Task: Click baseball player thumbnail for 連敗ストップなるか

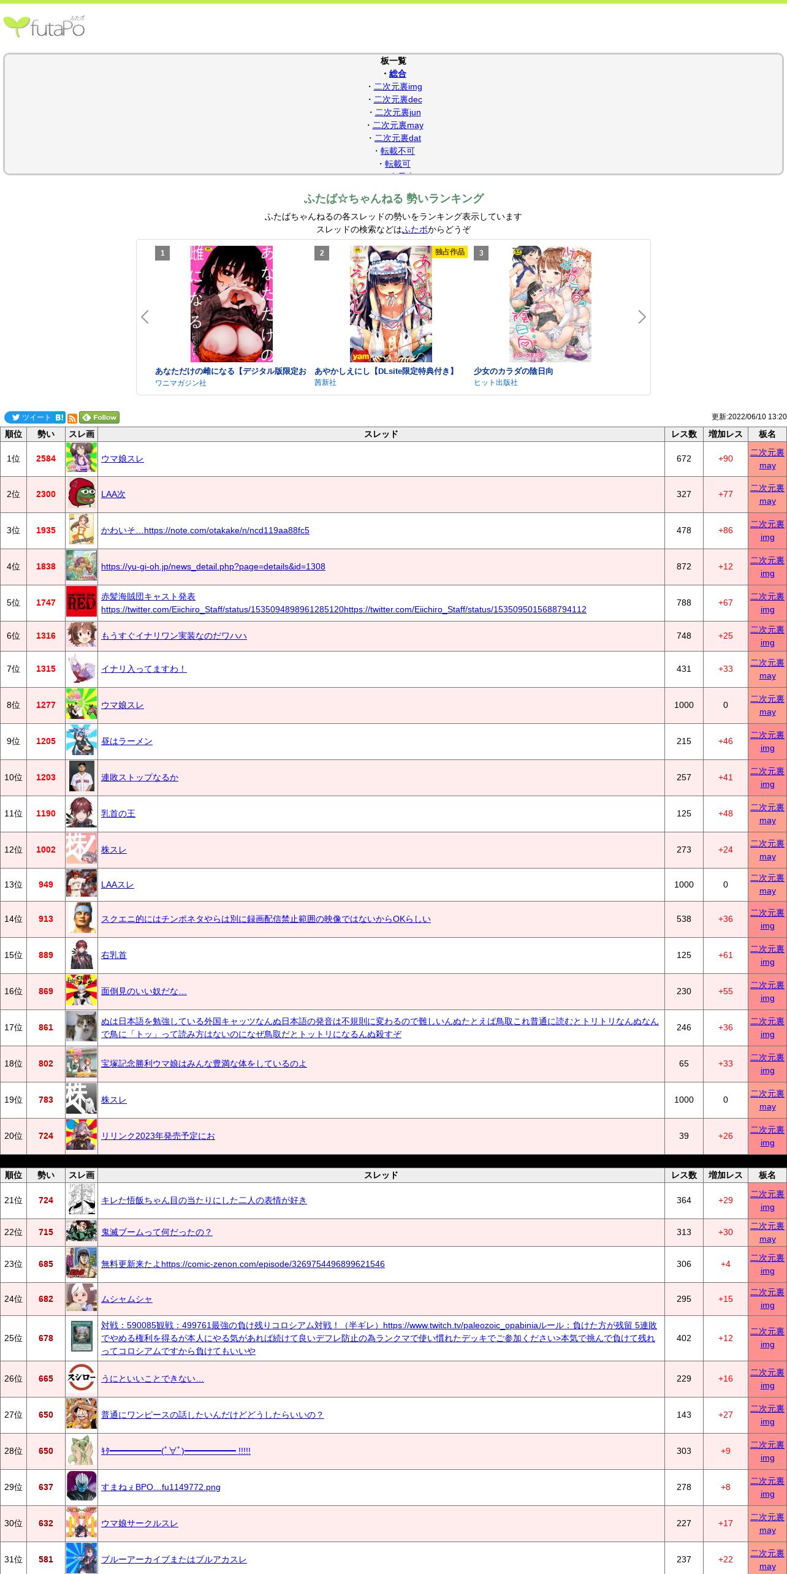Action: tap(82, 777)
